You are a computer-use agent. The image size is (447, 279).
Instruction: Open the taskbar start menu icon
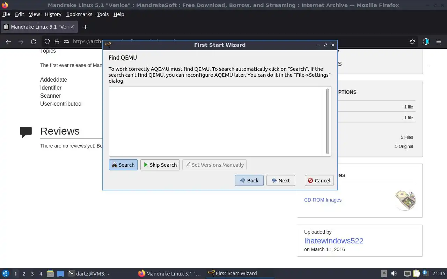click(6, 274)
